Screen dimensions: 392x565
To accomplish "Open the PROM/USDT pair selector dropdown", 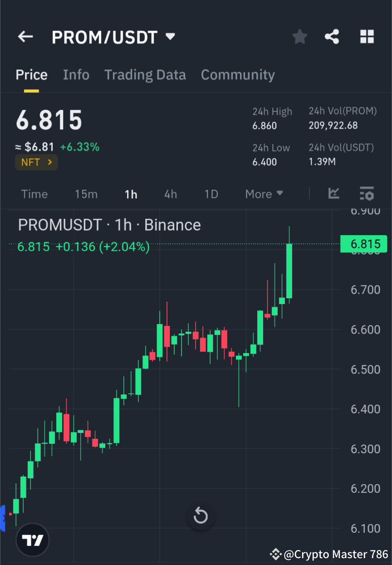I will point(170,37).
